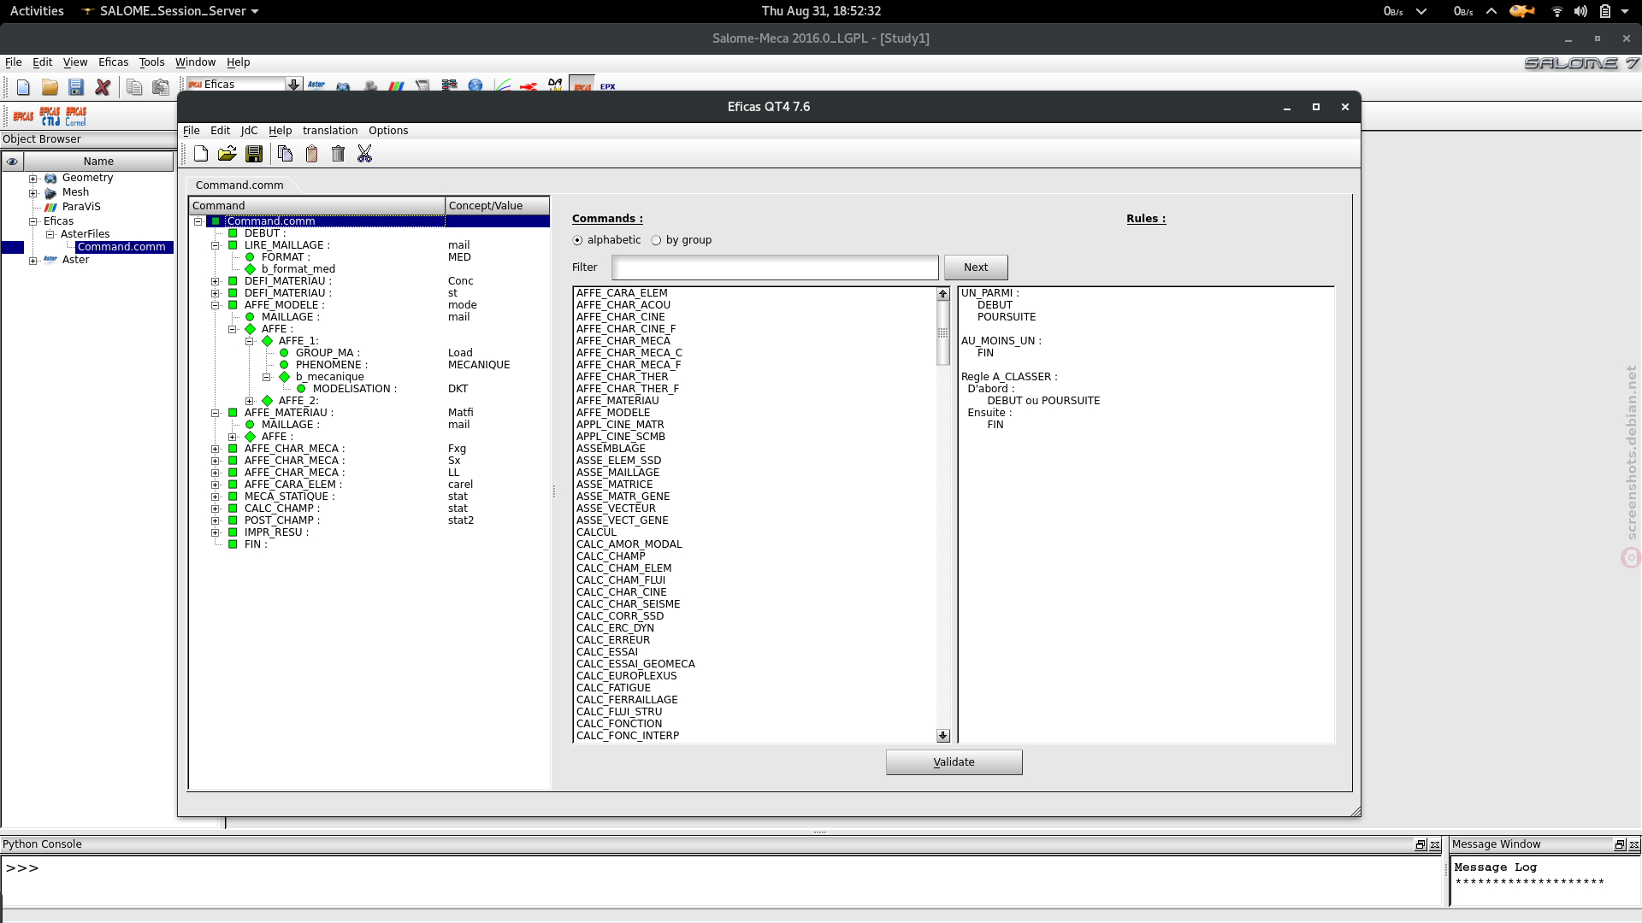Select CALC_CHAMP in the commands list
The height and width of the screenshot is (923, 1642).
tap(611, 556)
